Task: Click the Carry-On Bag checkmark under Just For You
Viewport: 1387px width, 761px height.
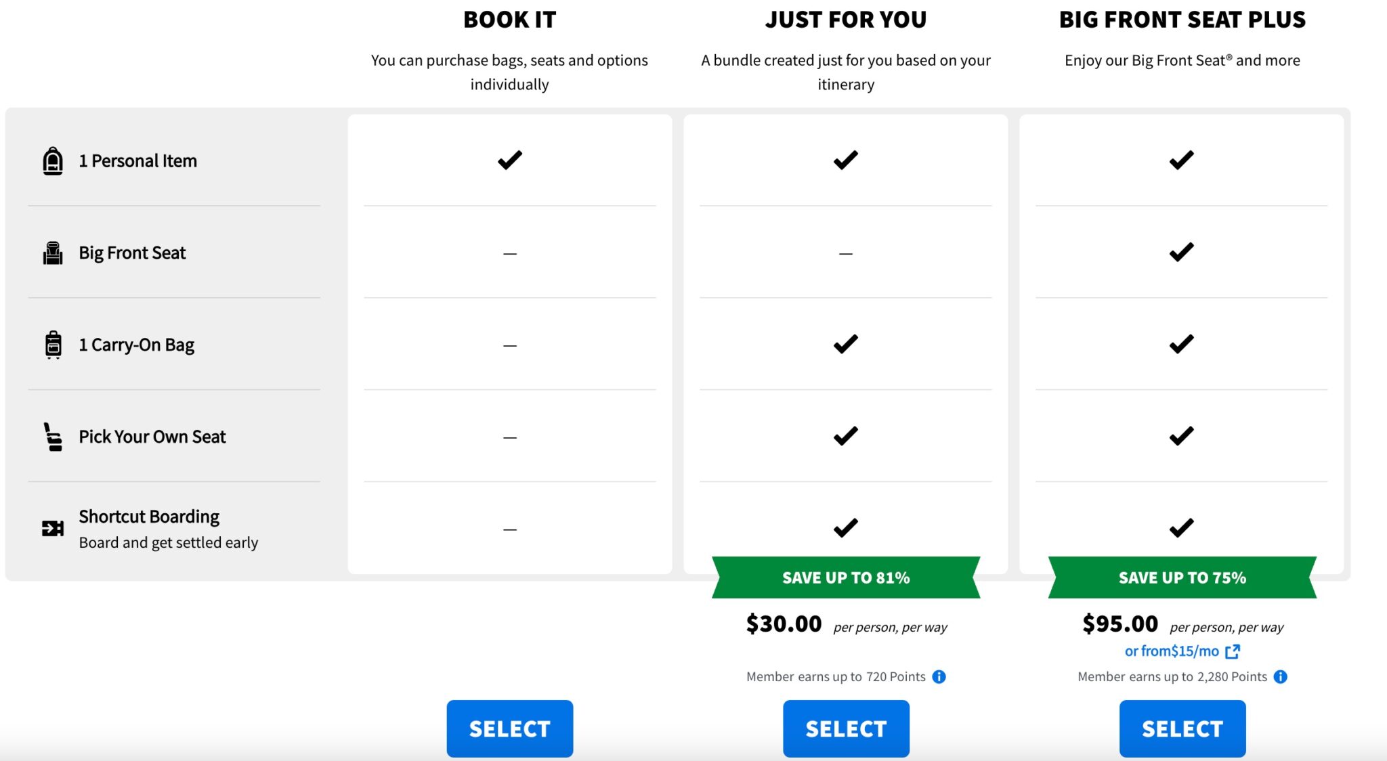Action: point(846,344)
